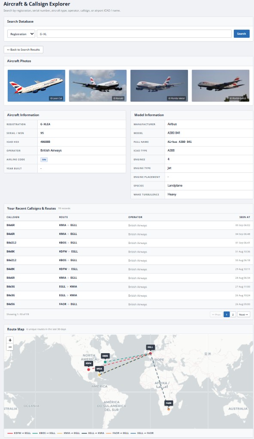Screen dimensions: 254x439
Task: Toggle the KMIA → EGLL legend entry
Action: pyautogui.click(x=68, y=433)
